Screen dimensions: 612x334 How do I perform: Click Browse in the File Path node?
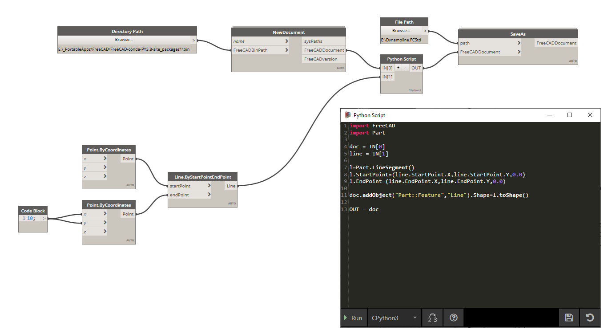coord(401,31)
